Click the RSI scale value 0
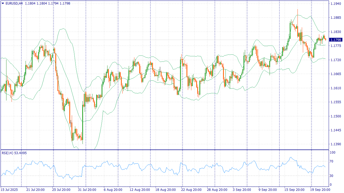 coord(331,185)
